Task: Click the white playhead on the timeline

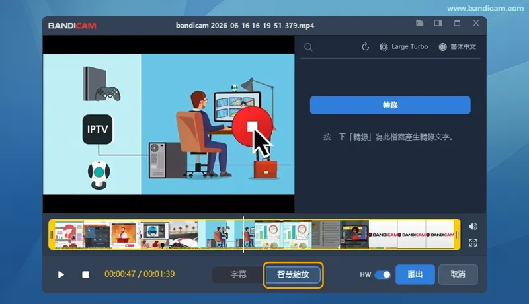Action: pos(243,235)
